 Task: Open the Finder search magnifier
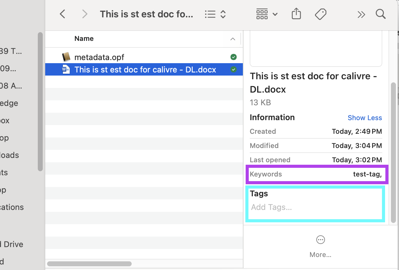380,14
